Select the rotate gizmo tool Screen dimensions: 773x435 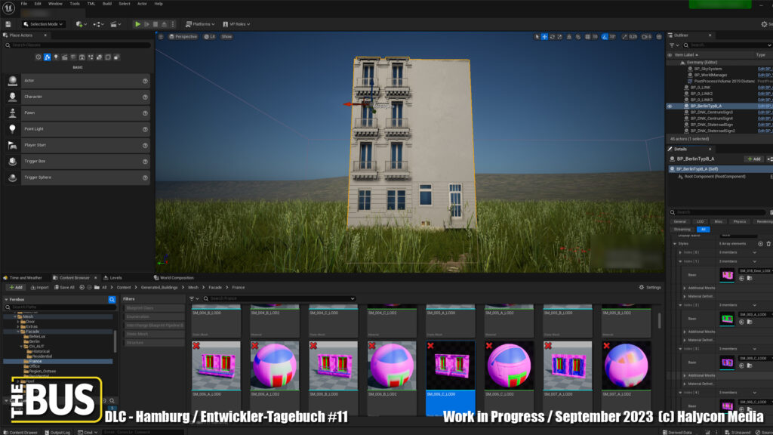point(553,36)
